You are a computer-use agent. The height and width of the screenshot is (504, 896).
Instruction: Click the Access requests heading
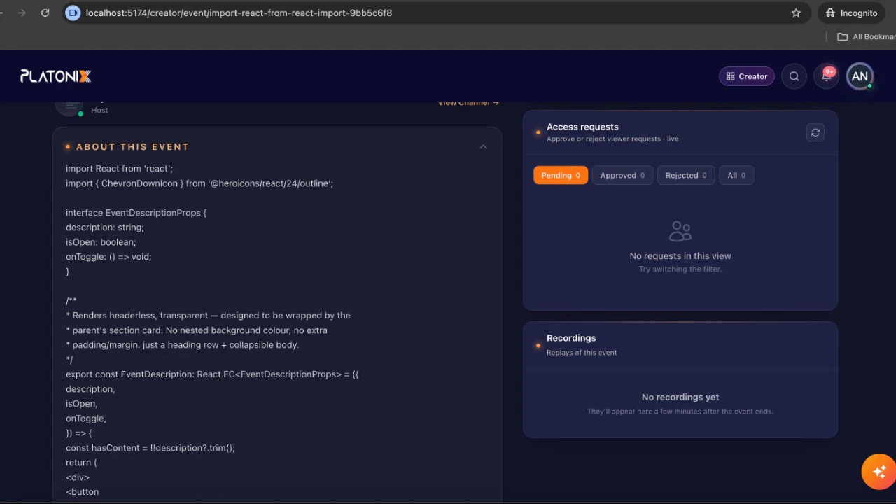click(x=582, y=127)
